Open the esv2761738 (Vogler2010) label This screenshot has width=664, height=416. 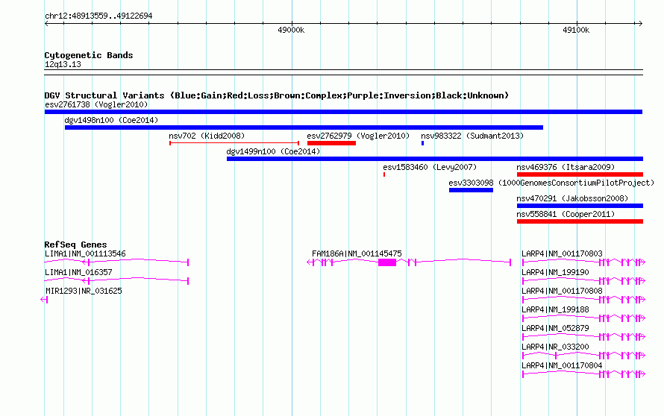click(96, 104)
